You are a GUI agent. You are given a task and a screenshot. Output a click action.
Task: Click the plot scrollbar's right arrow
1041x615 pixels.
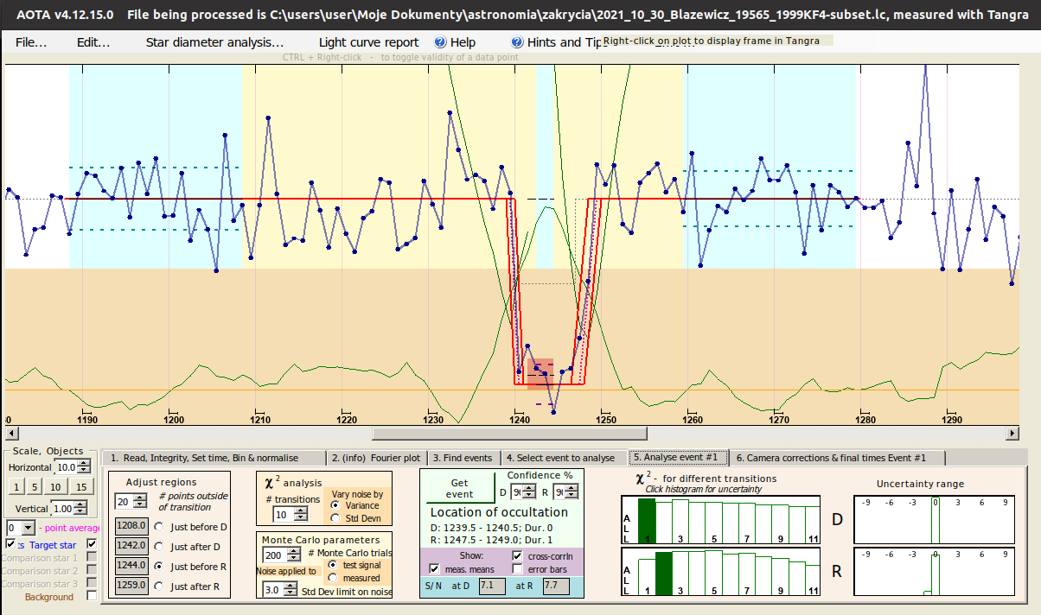[1012, 433]
